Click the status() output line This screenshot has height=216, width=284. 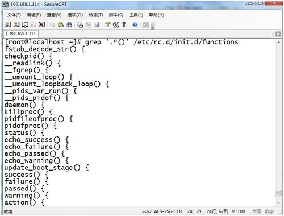(x=24, y=133)
